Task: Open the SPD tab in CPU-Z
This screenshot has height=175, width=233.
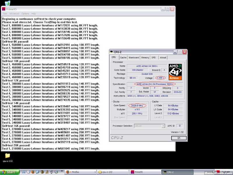Action: coord(153,57)
